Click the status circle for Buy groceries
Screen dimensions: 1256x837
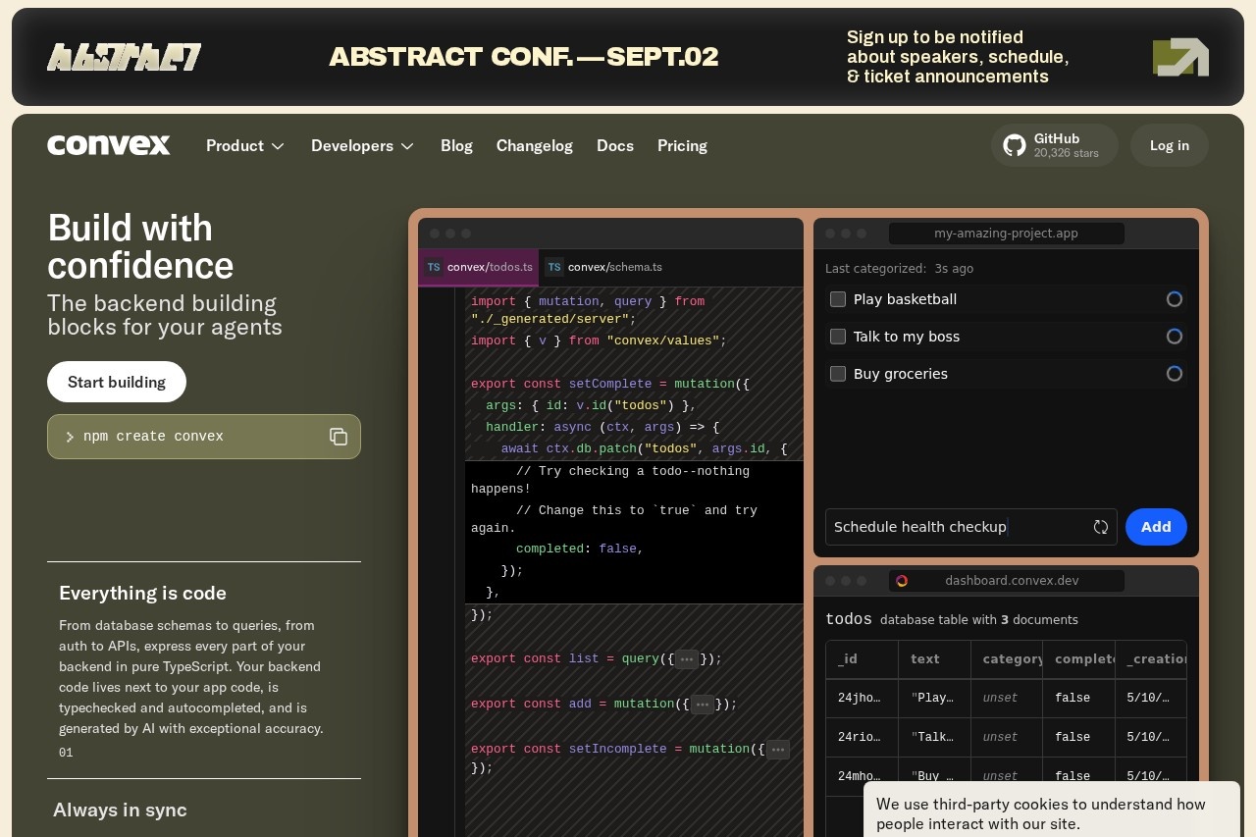pyautogui.click(x=1174, y=374)
